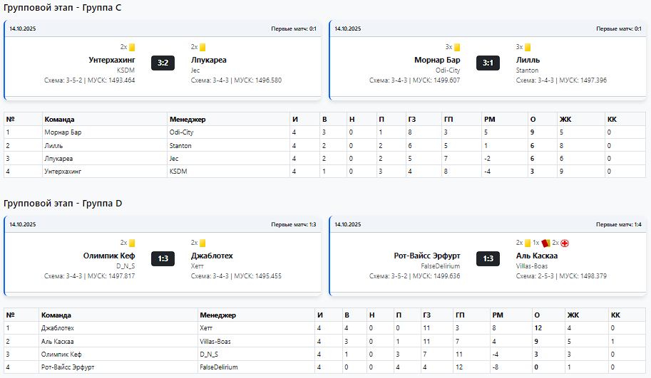Click Морнар Бар's yellow card icon
Screen dimensions: 651x378
click(457, 47)
